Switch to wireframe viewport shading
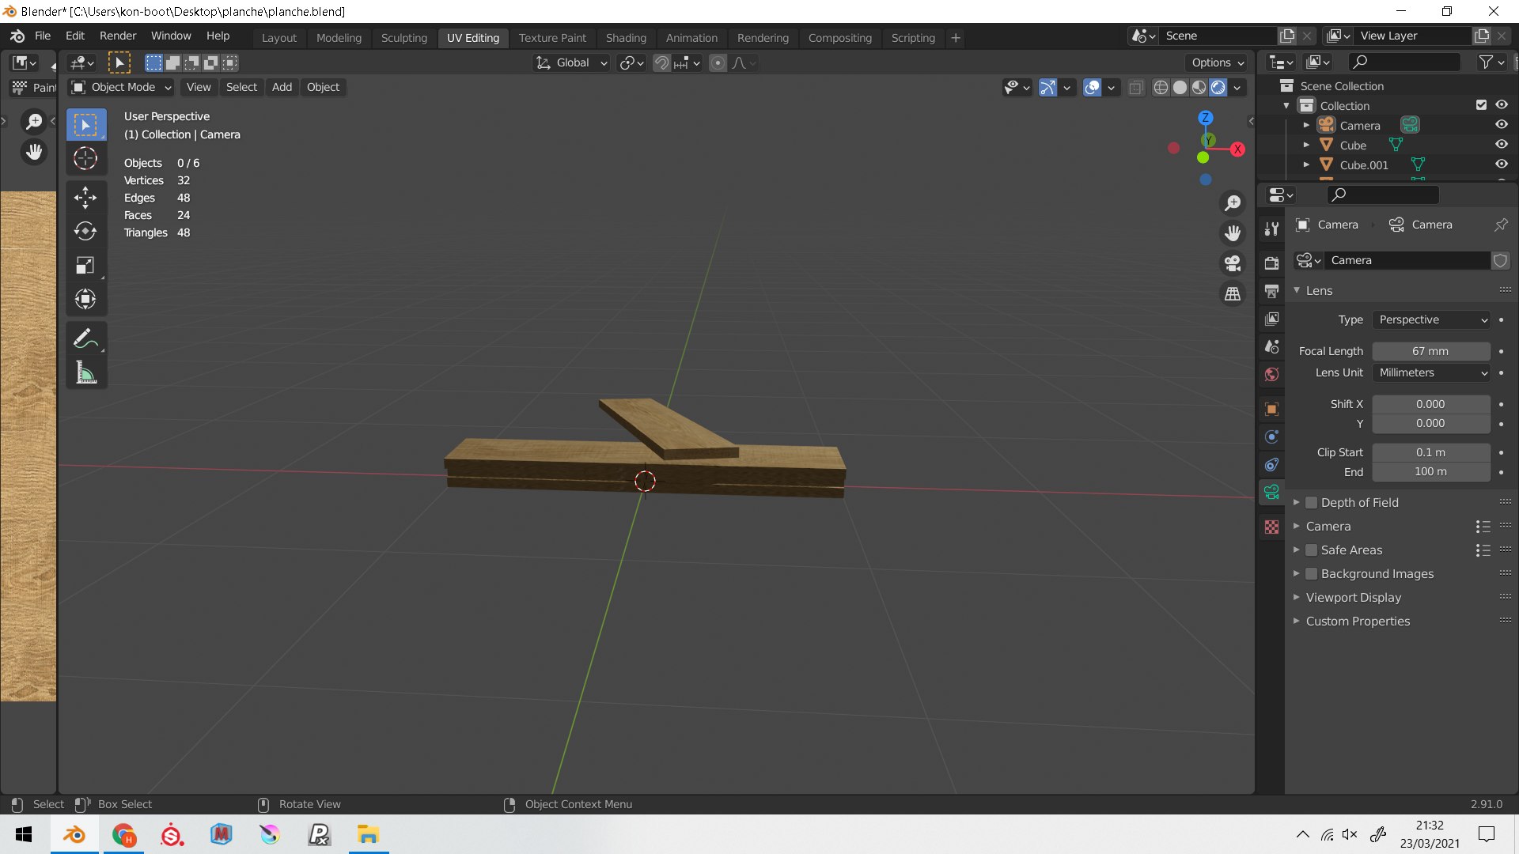The height and width of the screenshot is (854, 1519). 1161,87
